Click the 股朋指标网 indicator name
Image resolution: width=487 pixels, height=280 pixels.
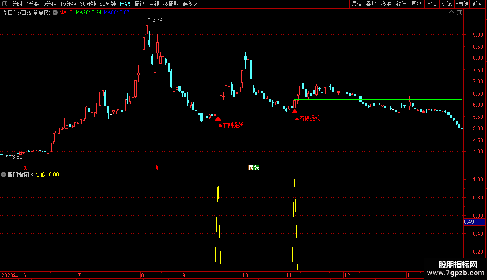click(x=21, y=174)
